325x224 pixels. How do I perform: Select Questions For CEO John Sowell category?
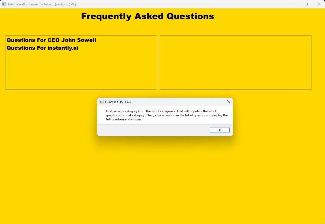51,40
